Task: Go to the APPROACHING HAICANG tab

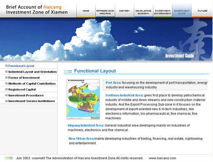Action: 105,12
